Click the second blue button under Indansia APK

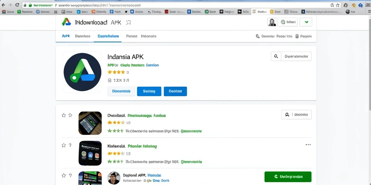175,91
